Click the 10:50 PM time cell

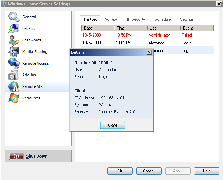pos(124,35)
